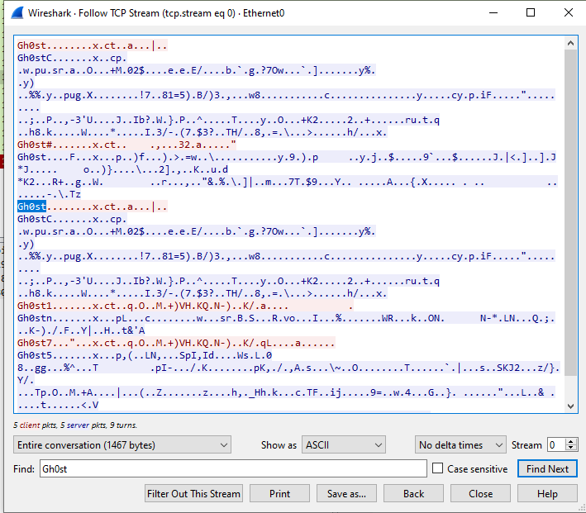The width and height of the screenshot is (586, 513).
Task: Expand the Show as ASCII dropdown
Action: (x=343, y=445)
